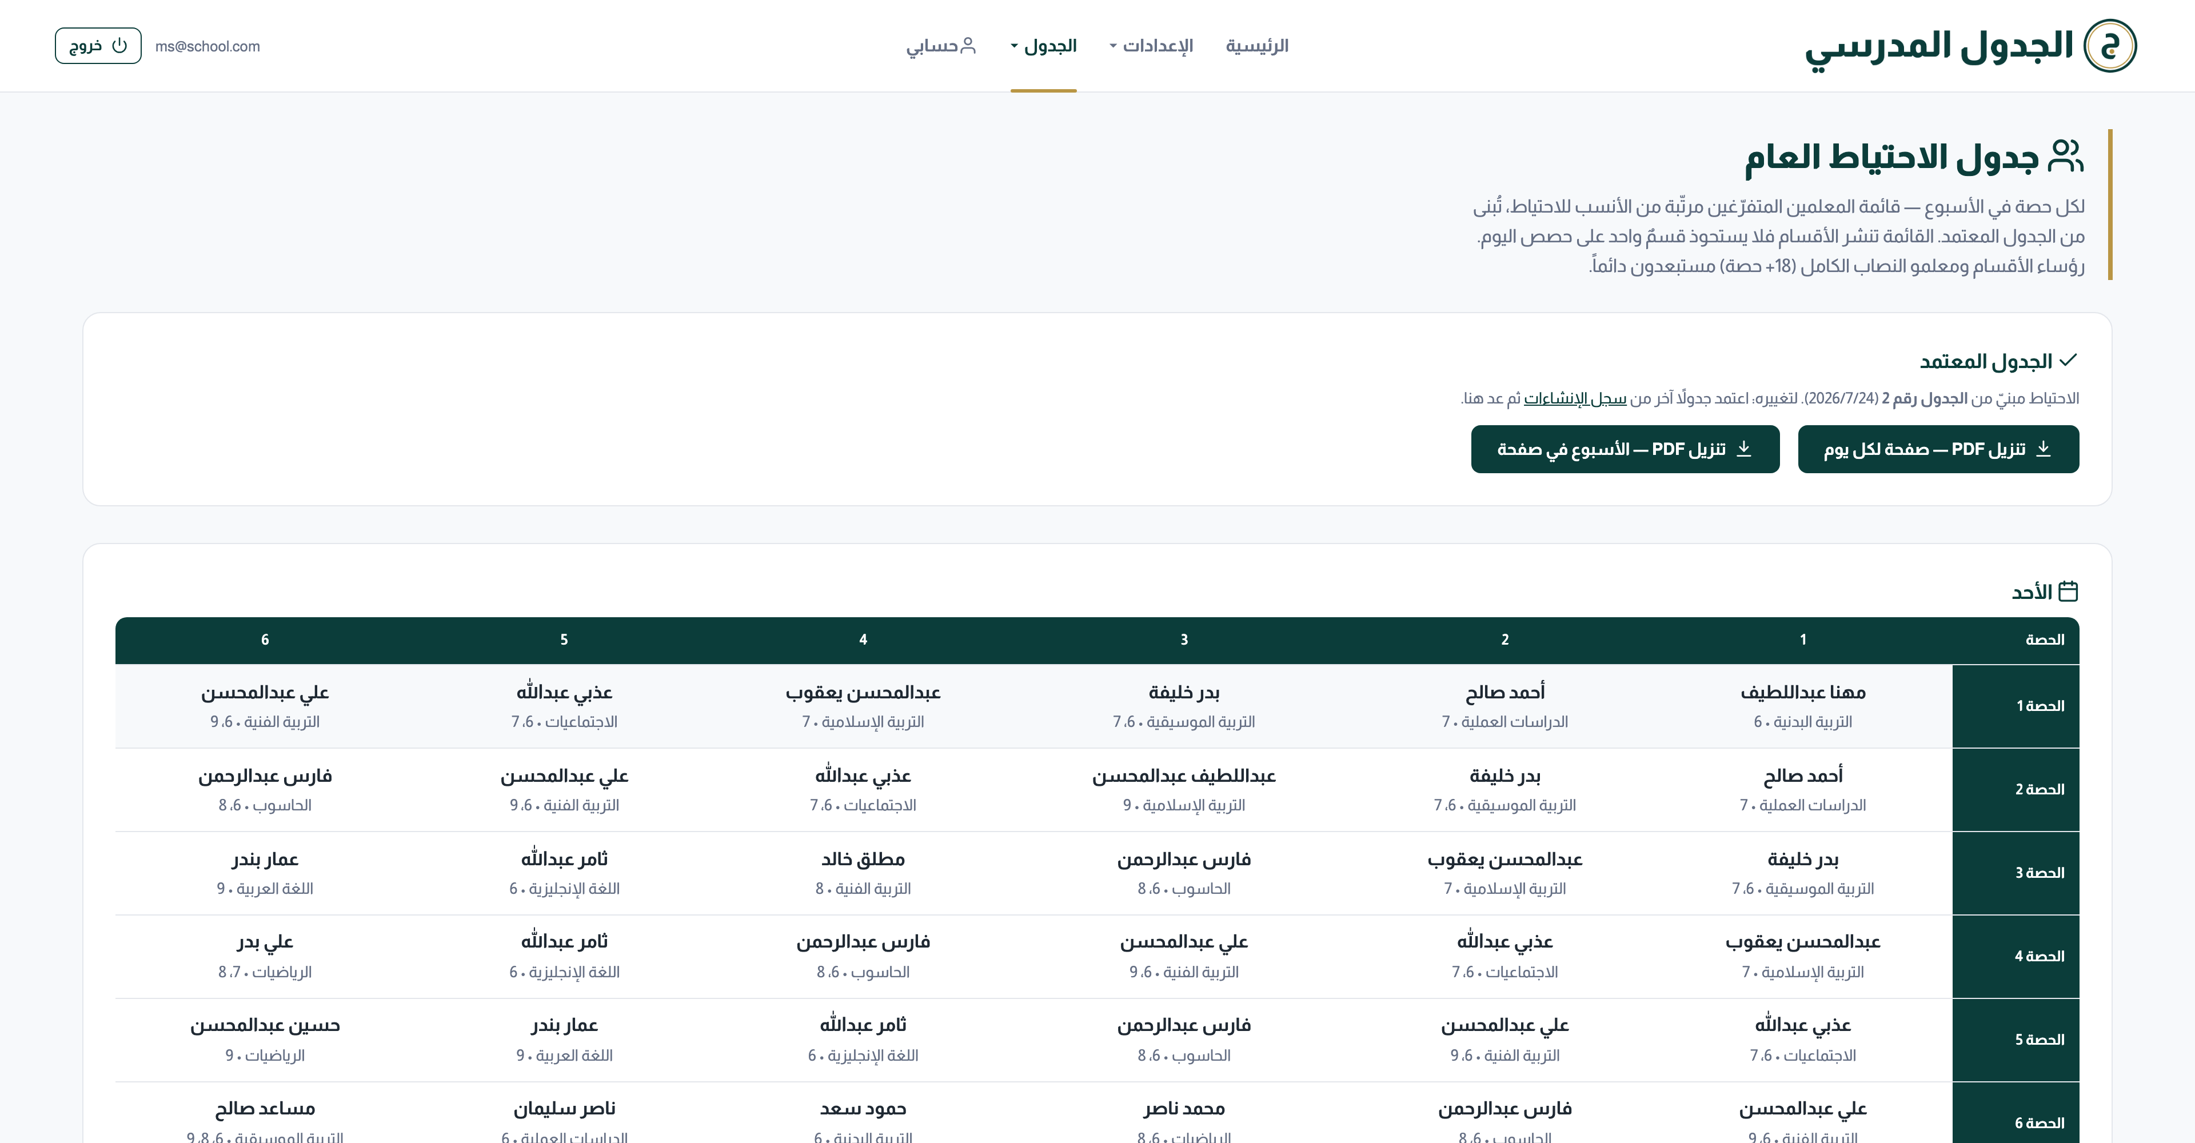Open the سجل الإنشاءات link

[1575, 398]
